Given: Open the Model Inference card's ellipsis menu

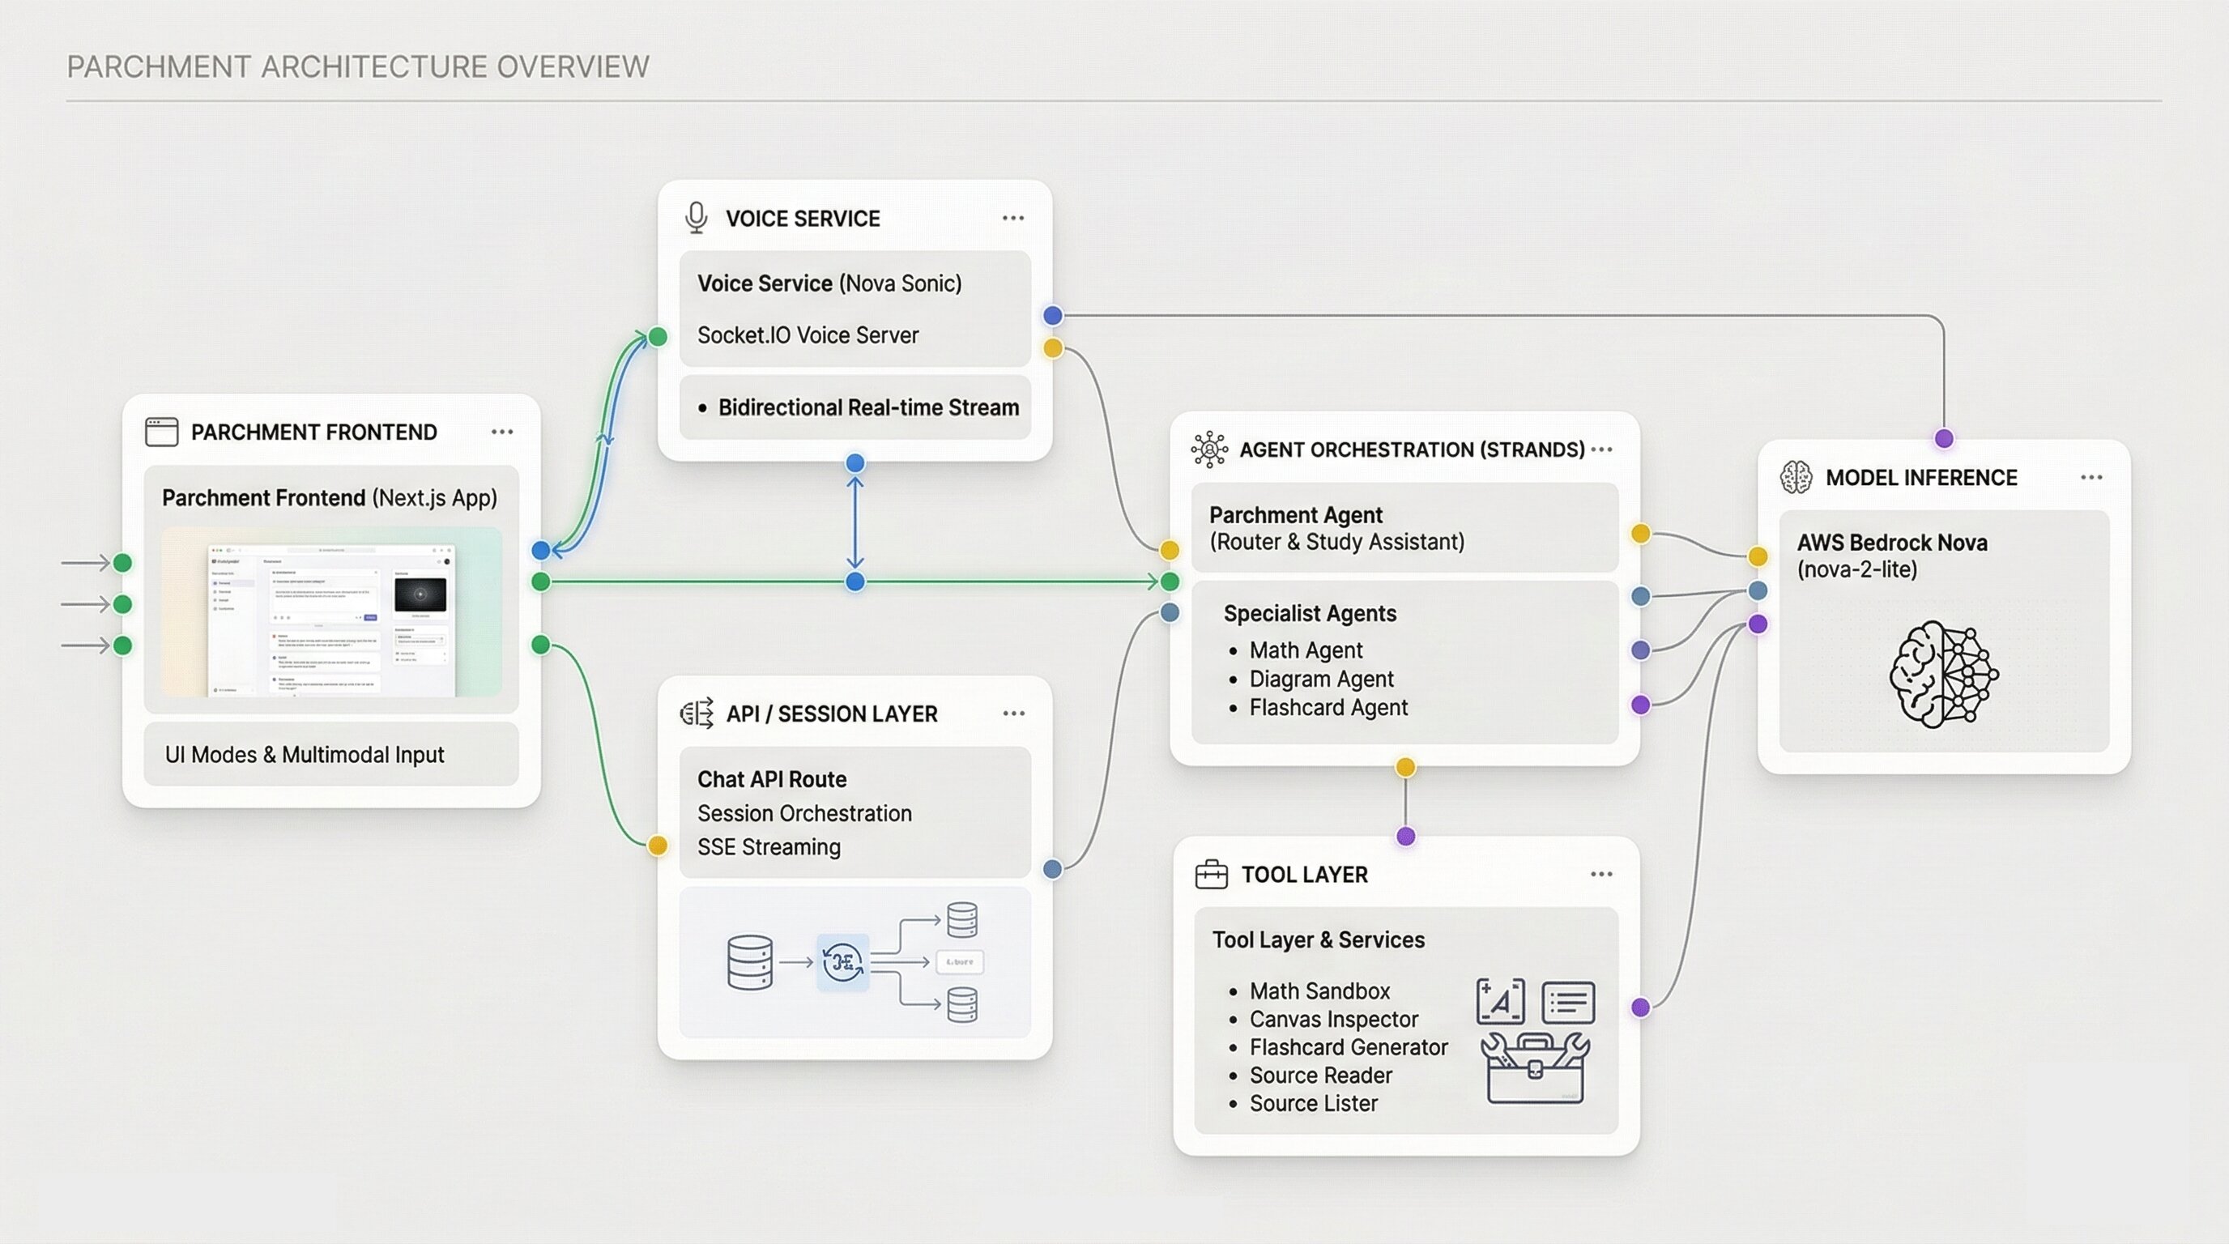Looking at the screenshot, I should tap(2091, 478).
